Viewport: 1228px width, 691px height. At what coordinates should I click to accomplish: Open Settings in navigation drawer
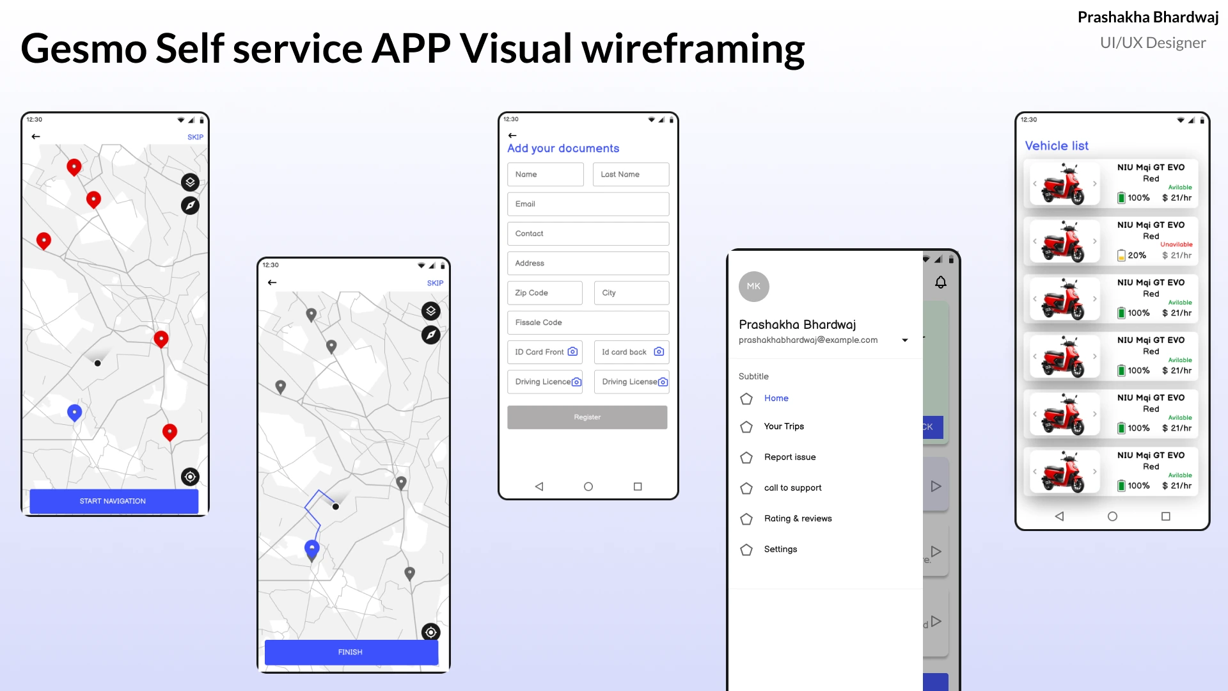point(780,550)
